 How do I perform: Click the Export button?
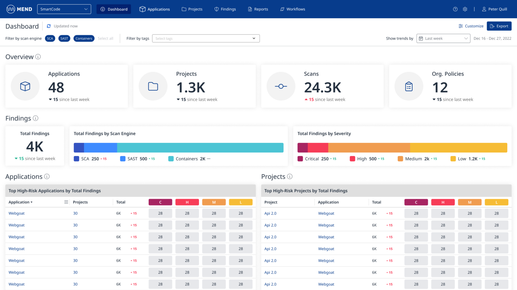click(499, 26)
